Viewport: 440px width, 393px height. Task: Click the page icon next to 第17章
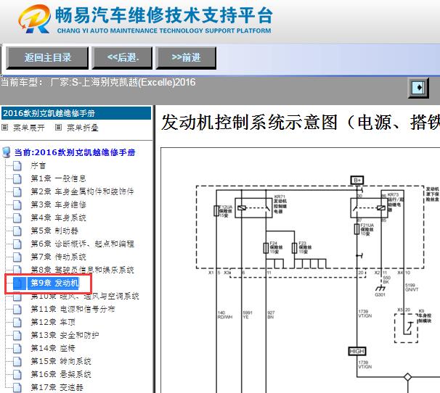coord(17,387)
